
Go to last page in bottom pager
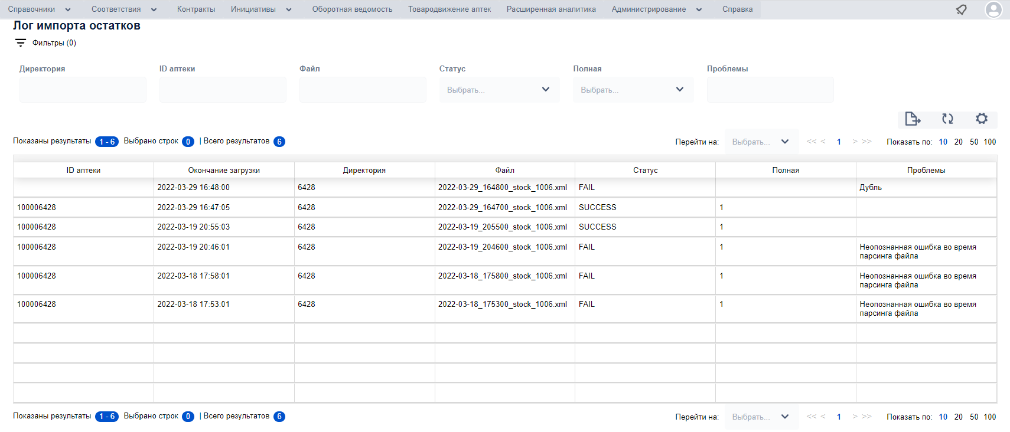[x=866, y=417]
